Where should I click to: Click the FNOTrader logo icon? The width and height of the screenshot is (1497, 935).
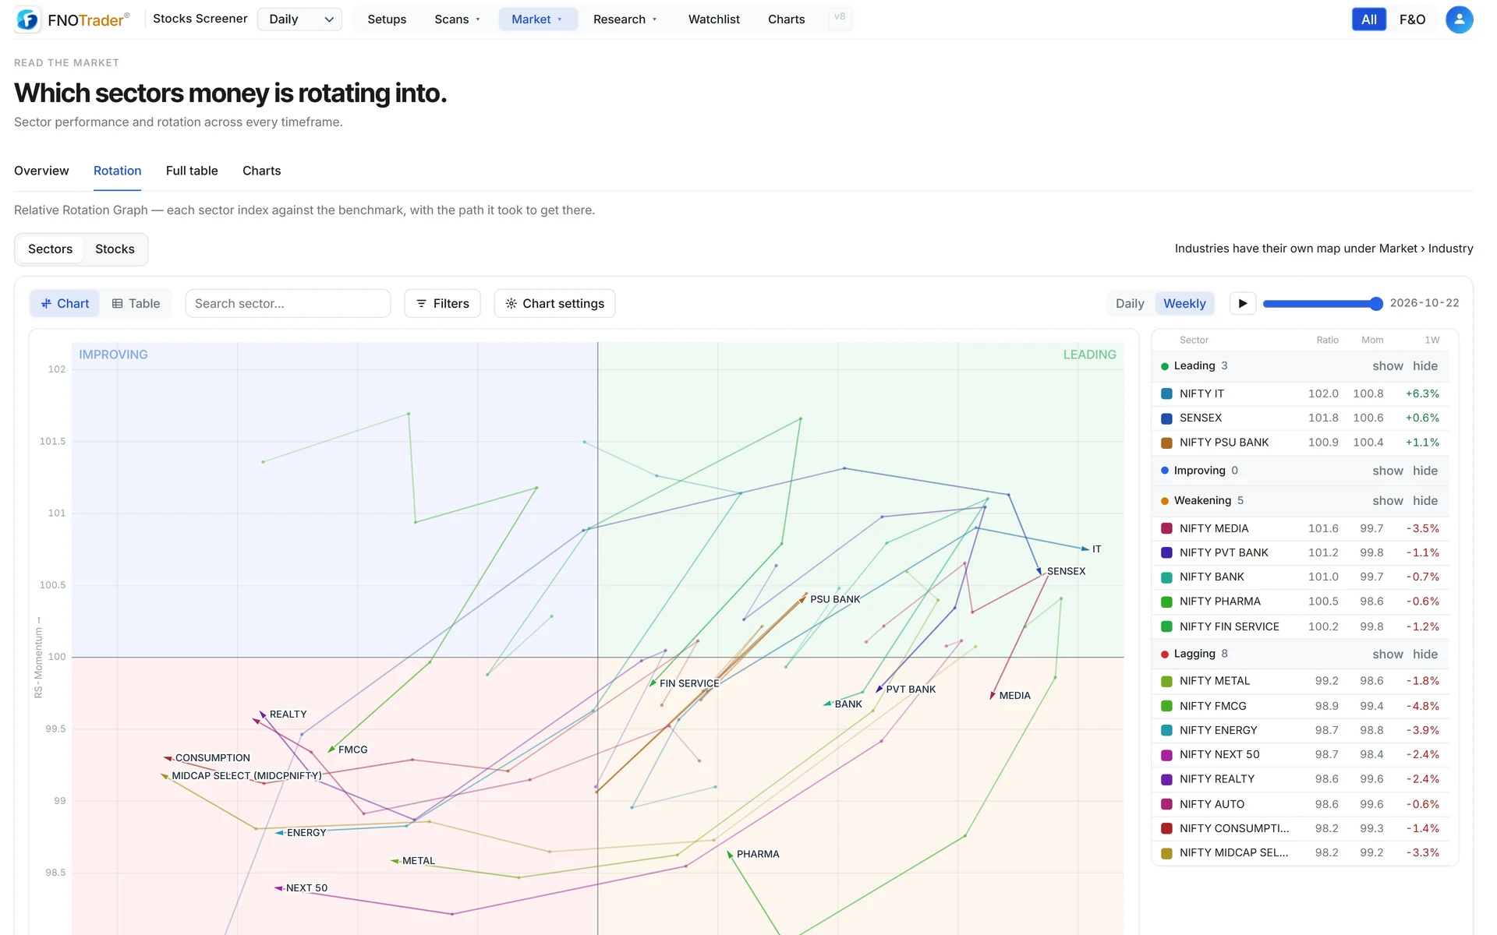pos(27,19)
